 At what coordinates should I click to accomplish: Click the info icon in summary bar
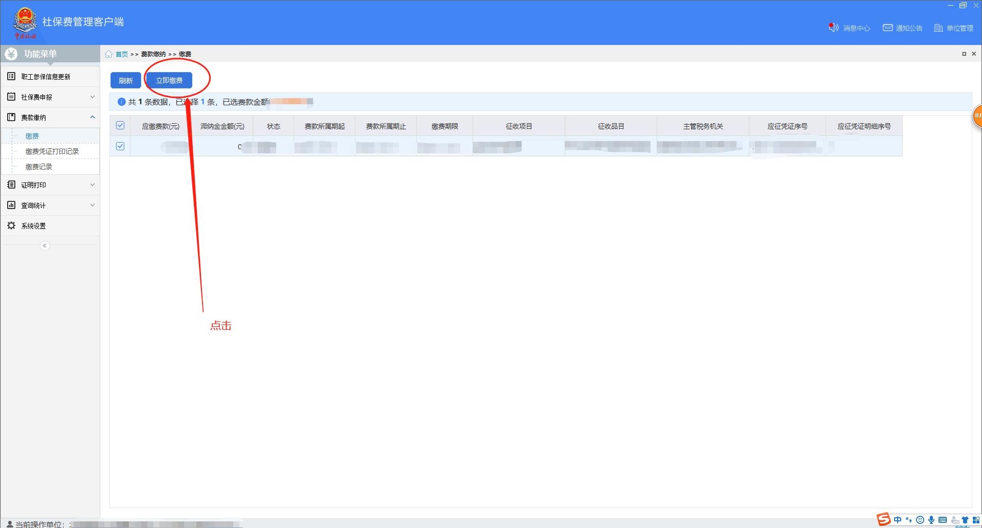[122, 102]
